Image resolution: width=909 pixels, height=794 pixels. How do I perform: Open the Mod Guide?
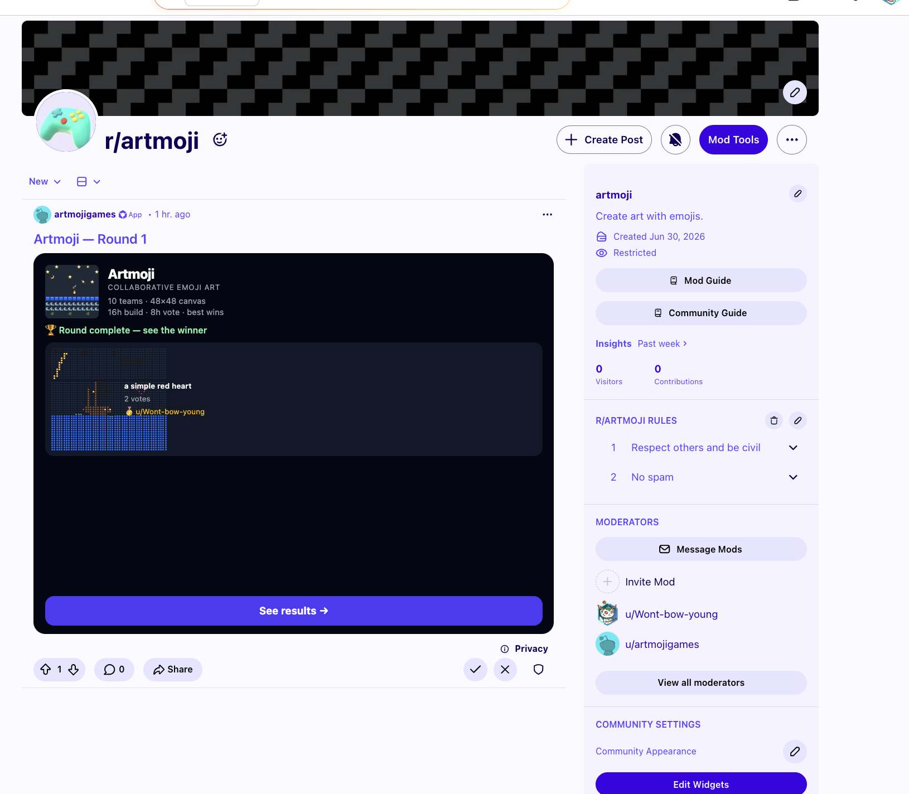[x=701, y=280]
